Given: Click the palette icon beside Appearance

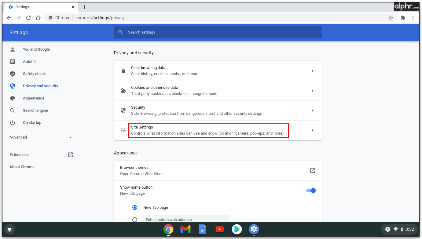Looking at the screenshot, I should pos(13,98).
